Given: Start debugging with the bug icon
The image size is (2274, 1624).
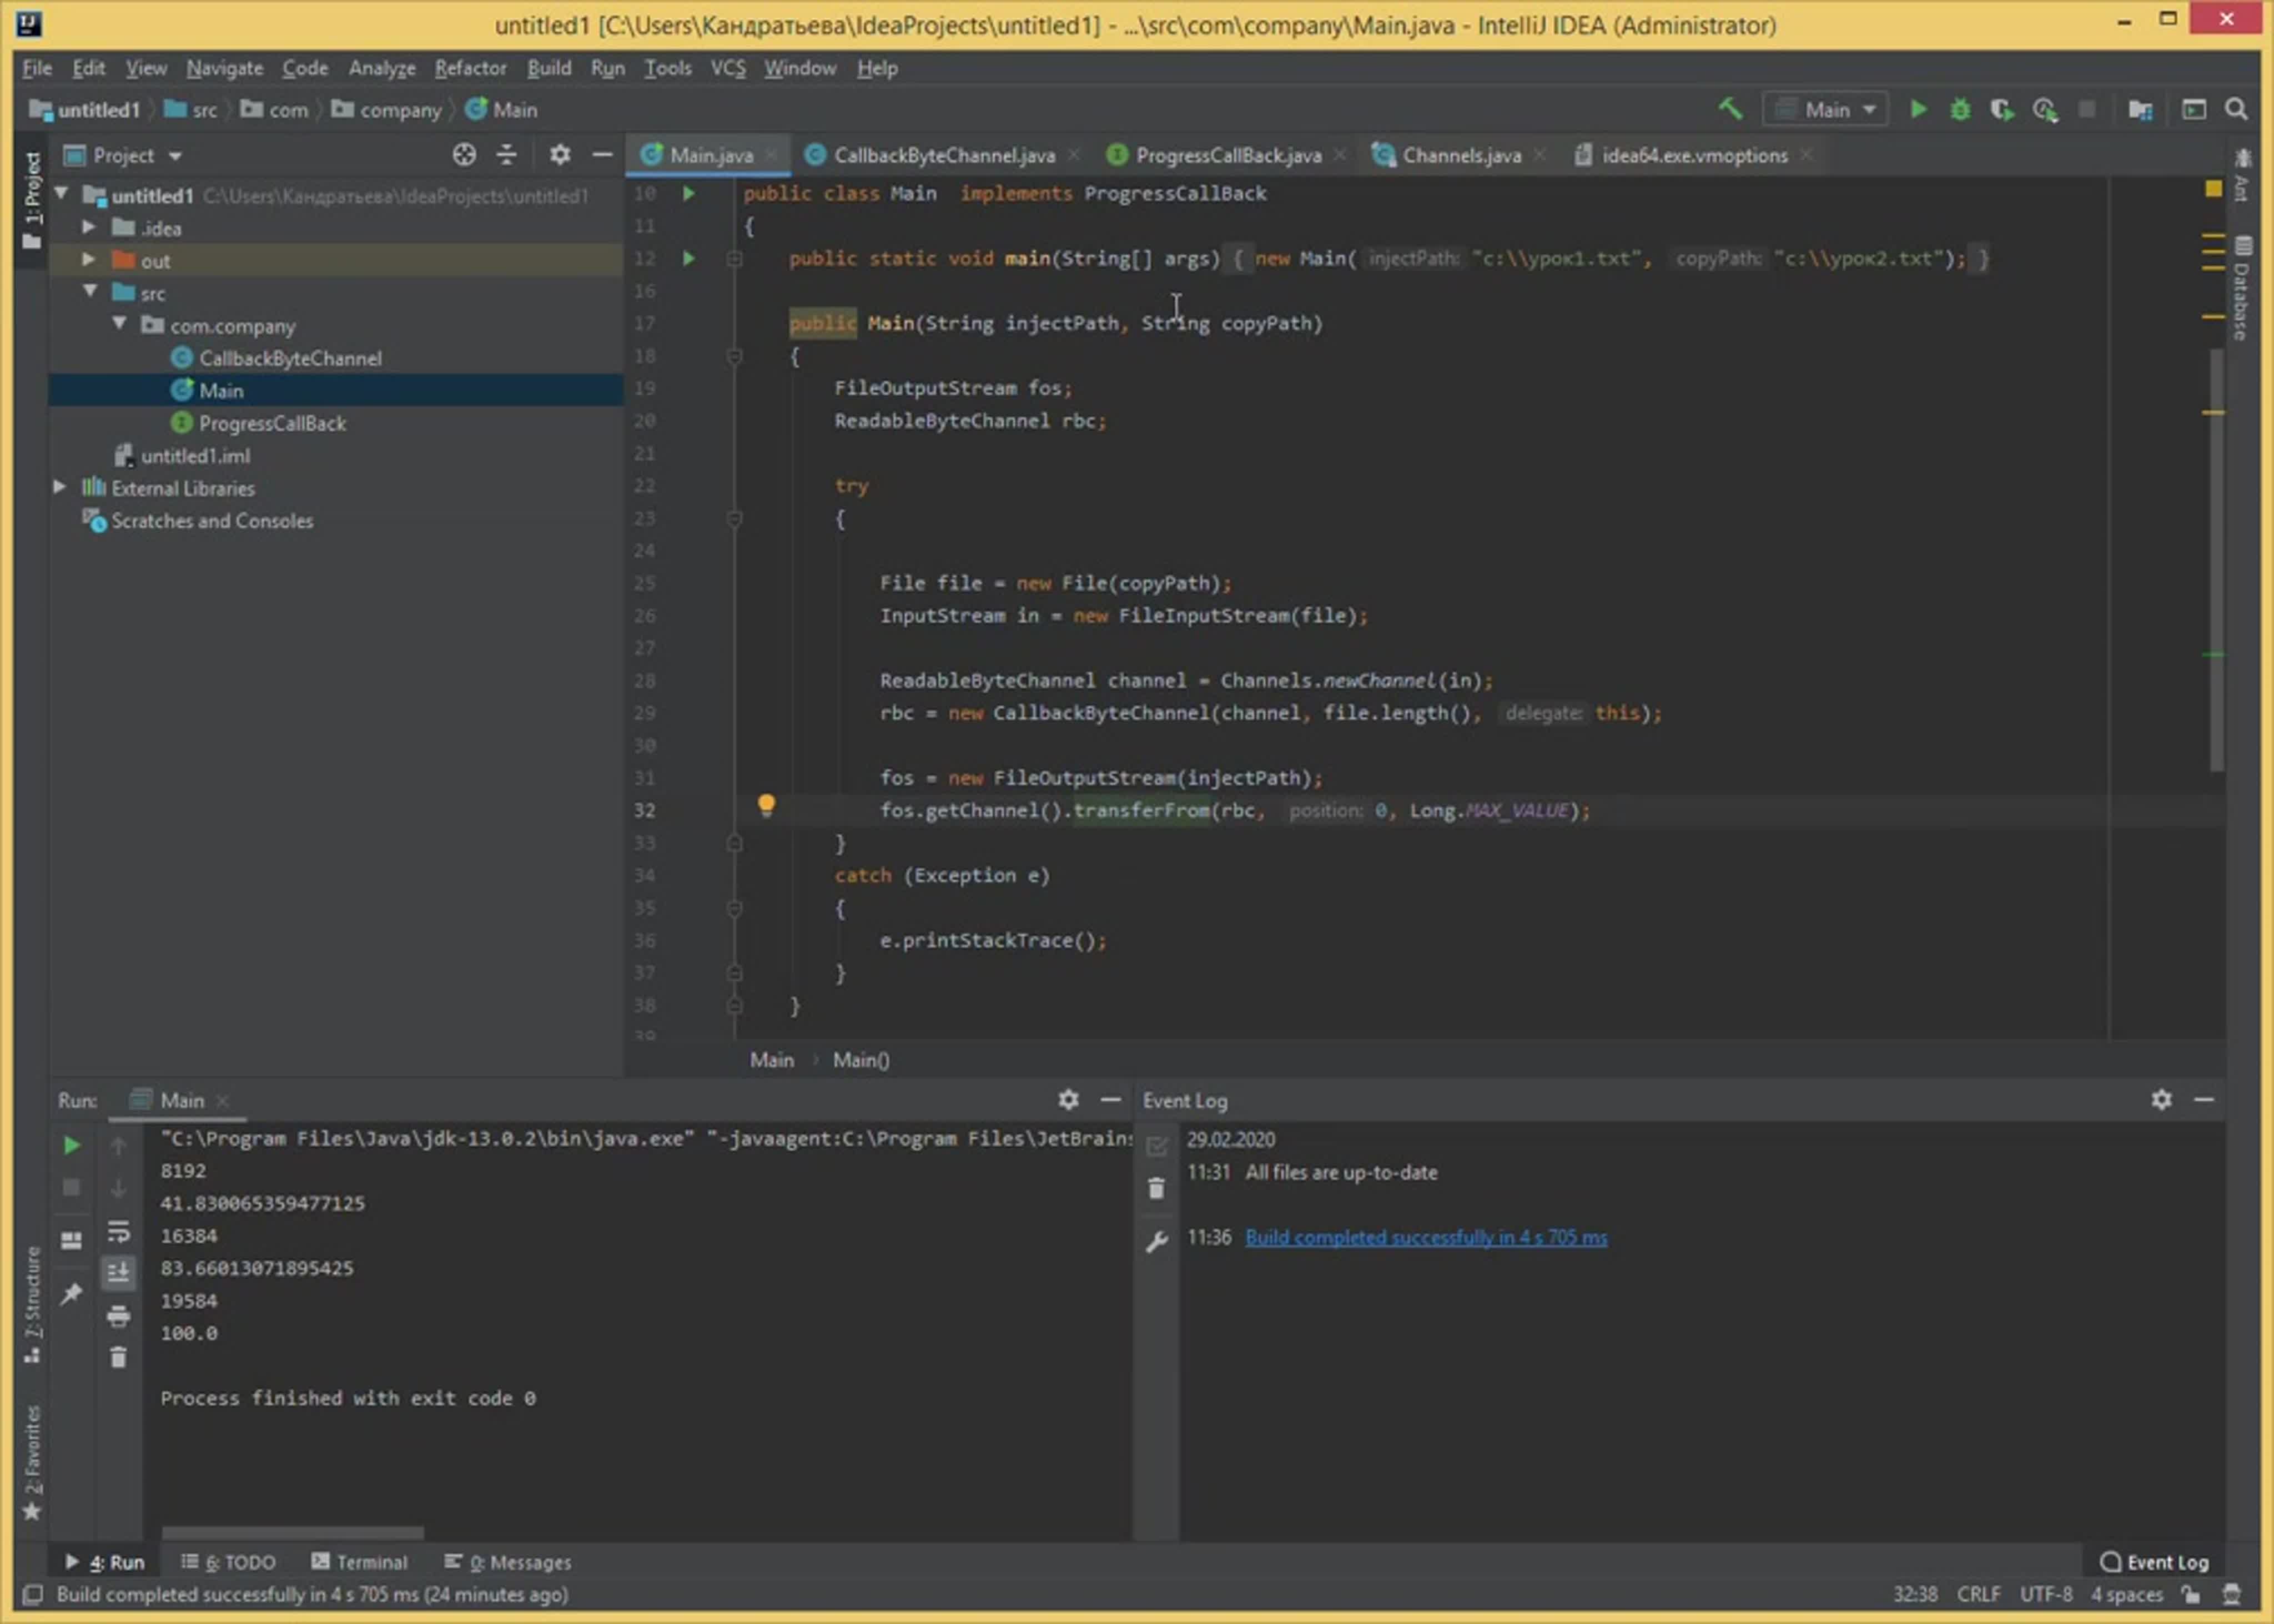Looking at the screenshot, I should (x=1960, y=109).
